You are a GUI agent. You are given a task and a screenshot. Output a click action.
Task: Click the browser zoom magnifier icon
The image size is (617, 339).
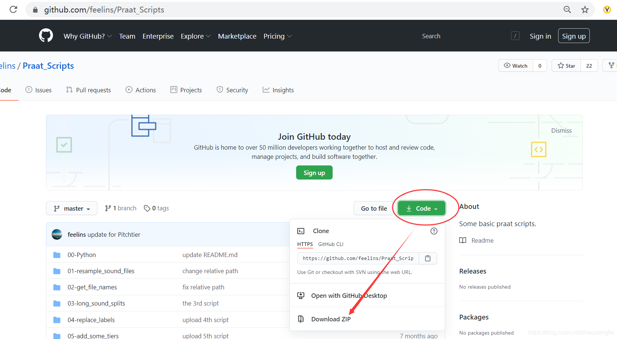pos(567,10)
